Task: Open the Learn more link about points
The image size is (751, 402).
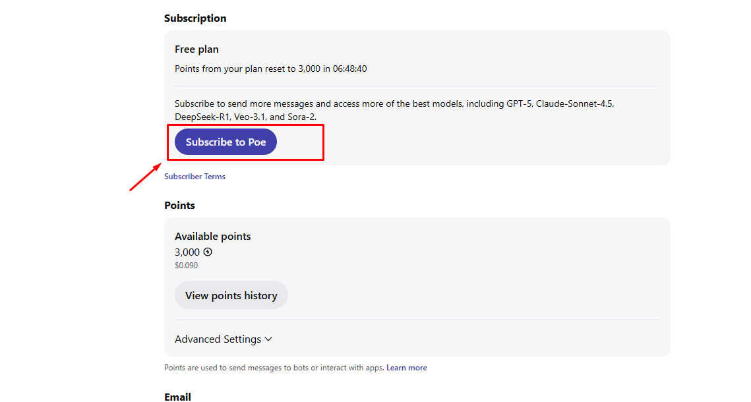Action: point(406,368)
